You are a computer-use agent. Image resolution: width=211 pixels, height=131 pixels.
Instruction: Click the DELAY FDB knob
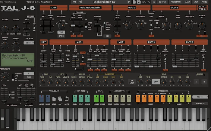point(188,82)
